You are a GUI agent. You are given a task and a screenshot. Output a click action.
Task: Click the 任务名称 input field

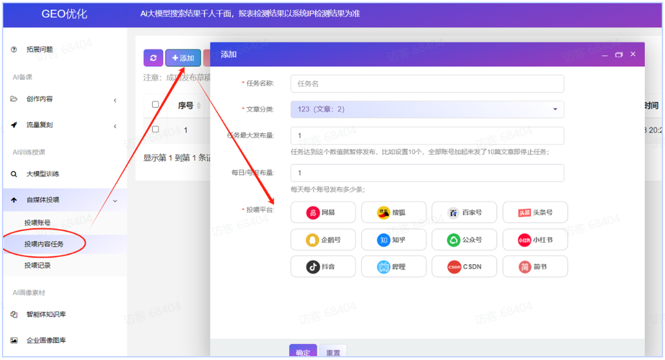point(427,84)
